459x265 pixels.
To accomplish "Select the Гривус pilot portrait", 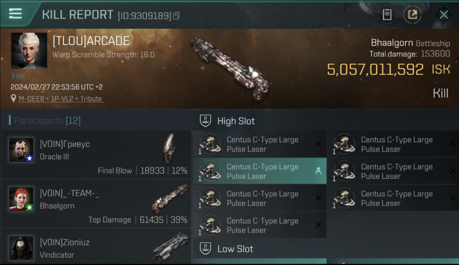I will (x=21, y=150).
